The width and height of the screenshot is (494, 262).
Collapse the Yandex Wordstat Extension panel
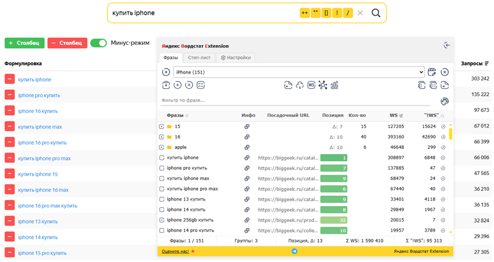coord(446,45)
